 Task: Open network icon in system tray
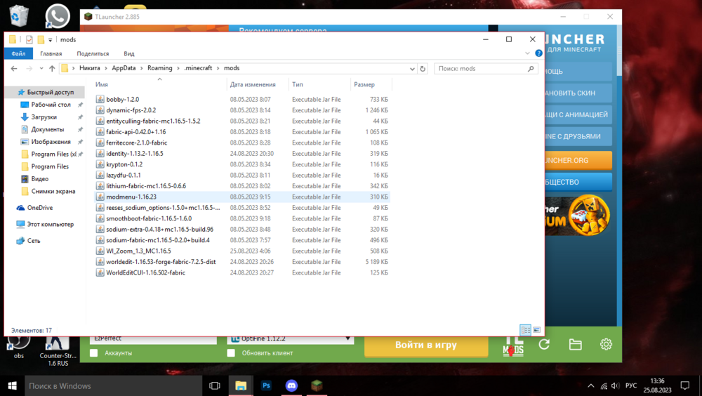click(604, 385)
